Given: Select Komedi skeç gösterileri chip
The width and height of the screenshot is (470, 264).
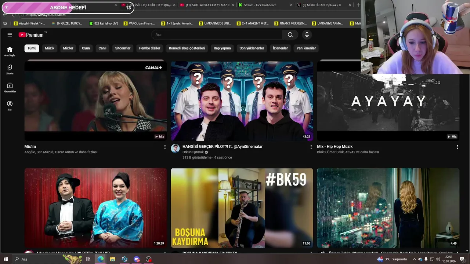Looking at the screenshot, I should pyautogui.click(x=187, y=48).
